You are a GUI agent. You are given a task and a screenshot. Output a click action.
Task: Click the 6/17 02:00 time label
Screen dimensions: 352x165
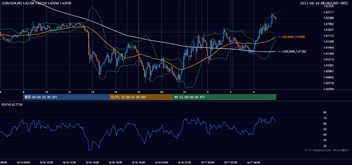231,162
